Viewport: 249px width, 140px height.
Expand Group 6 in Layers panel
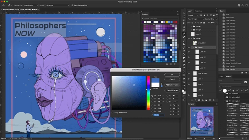[x=192, y=30]
